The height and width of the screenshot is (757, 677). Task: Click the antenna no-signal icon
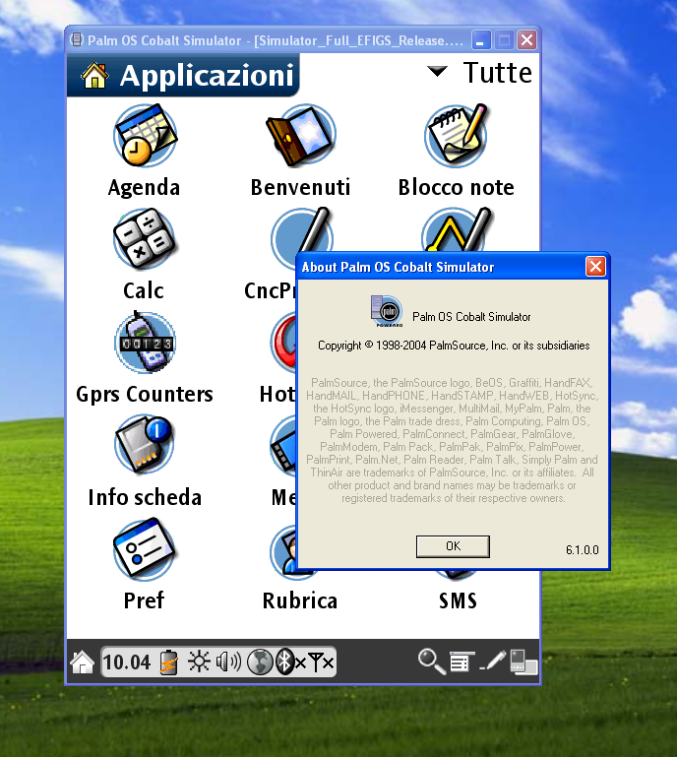pyautogui.click(x=321, y=662)
